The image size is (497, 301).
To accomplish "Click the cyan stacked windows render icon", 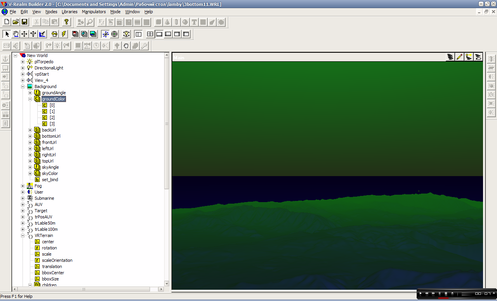I will [84, 34].
